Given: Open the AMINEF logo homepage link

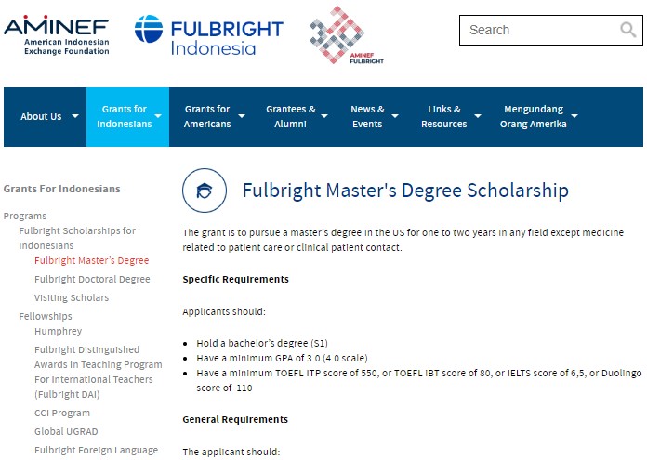Looking at the screenshot, I should click(x=56, y=35).
